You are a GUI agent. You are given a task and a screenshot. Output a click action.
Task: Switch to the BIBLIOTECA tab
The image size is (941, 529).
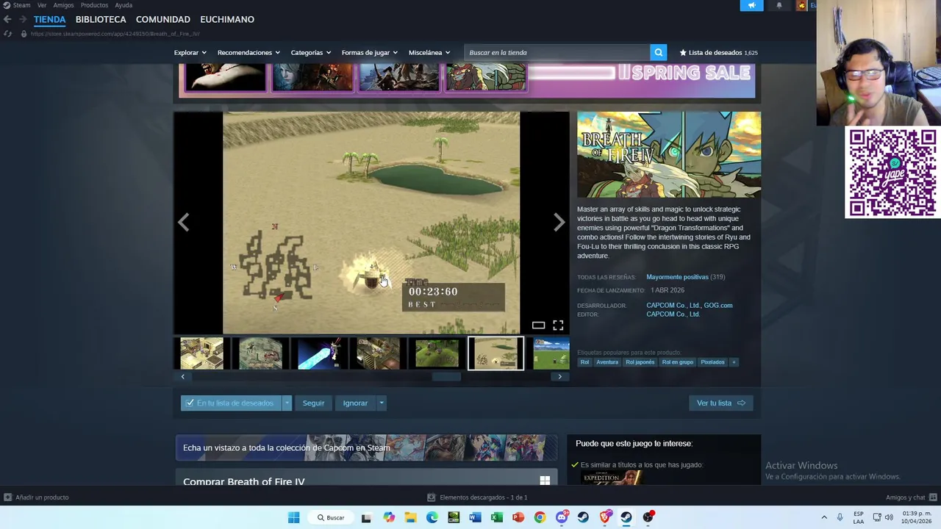pos(101,19)
